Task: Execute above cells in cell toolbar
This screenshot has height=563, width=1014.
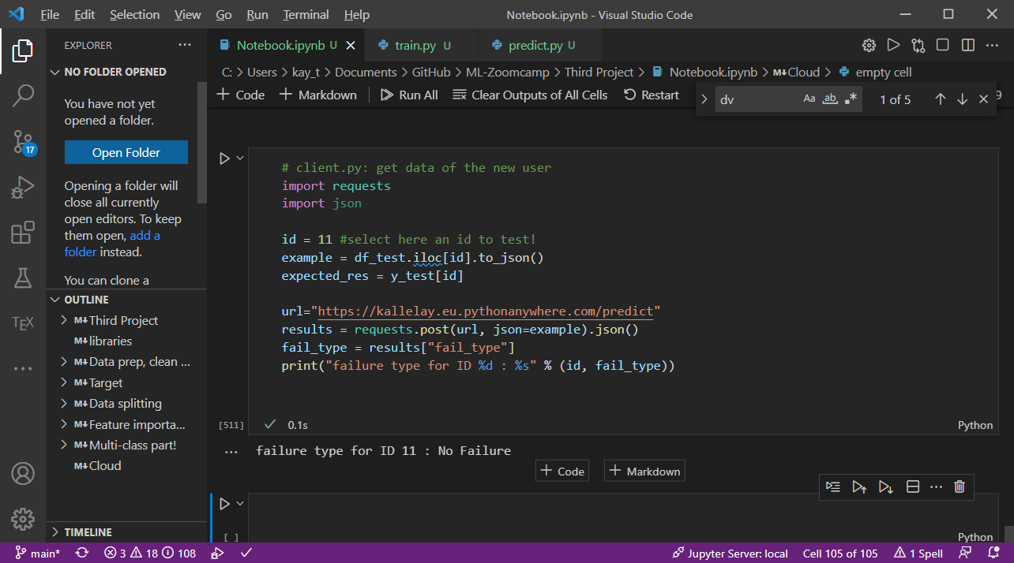Action: point(859,487)
